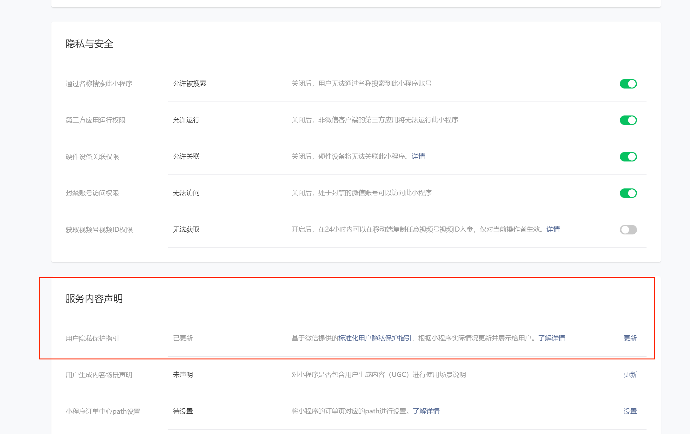Open 了解详情 link in 订单中心path row
690x434 pixels.
[x=426, y=411]
